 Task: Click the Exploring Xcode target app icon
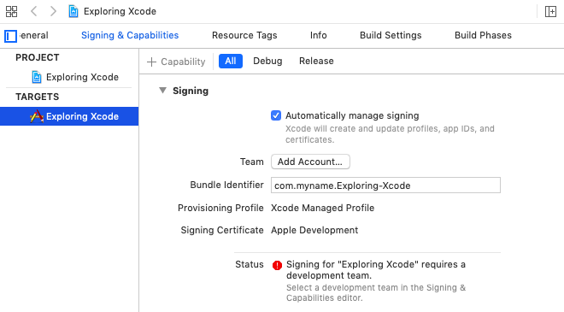37,116
